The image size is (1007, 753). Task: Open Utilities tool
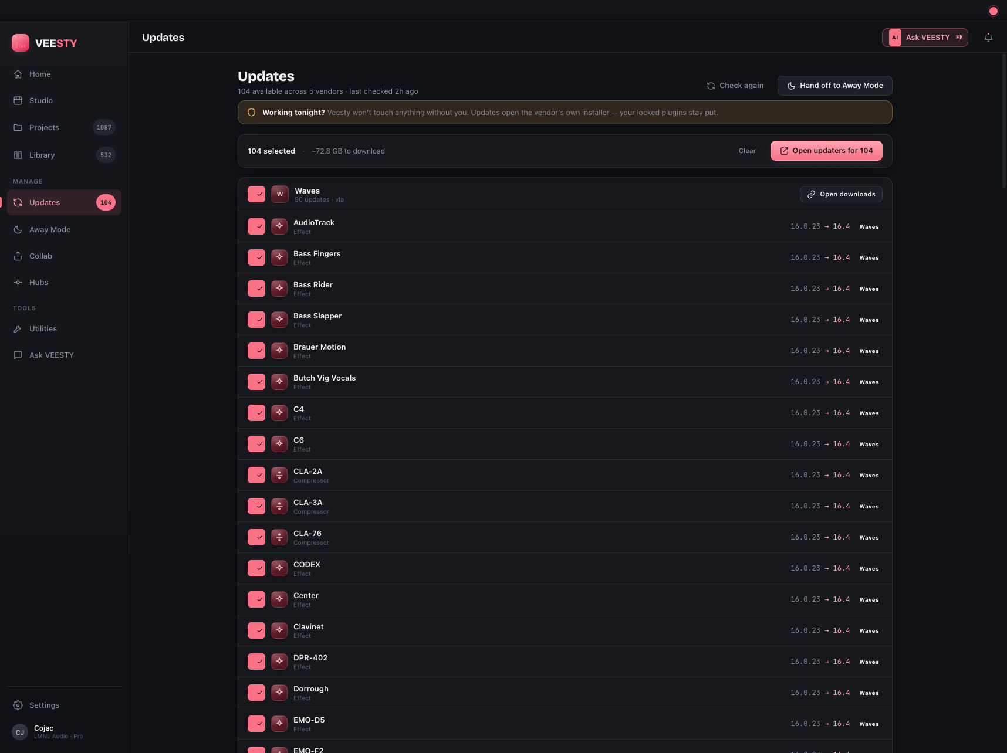[x=64, y=329]
